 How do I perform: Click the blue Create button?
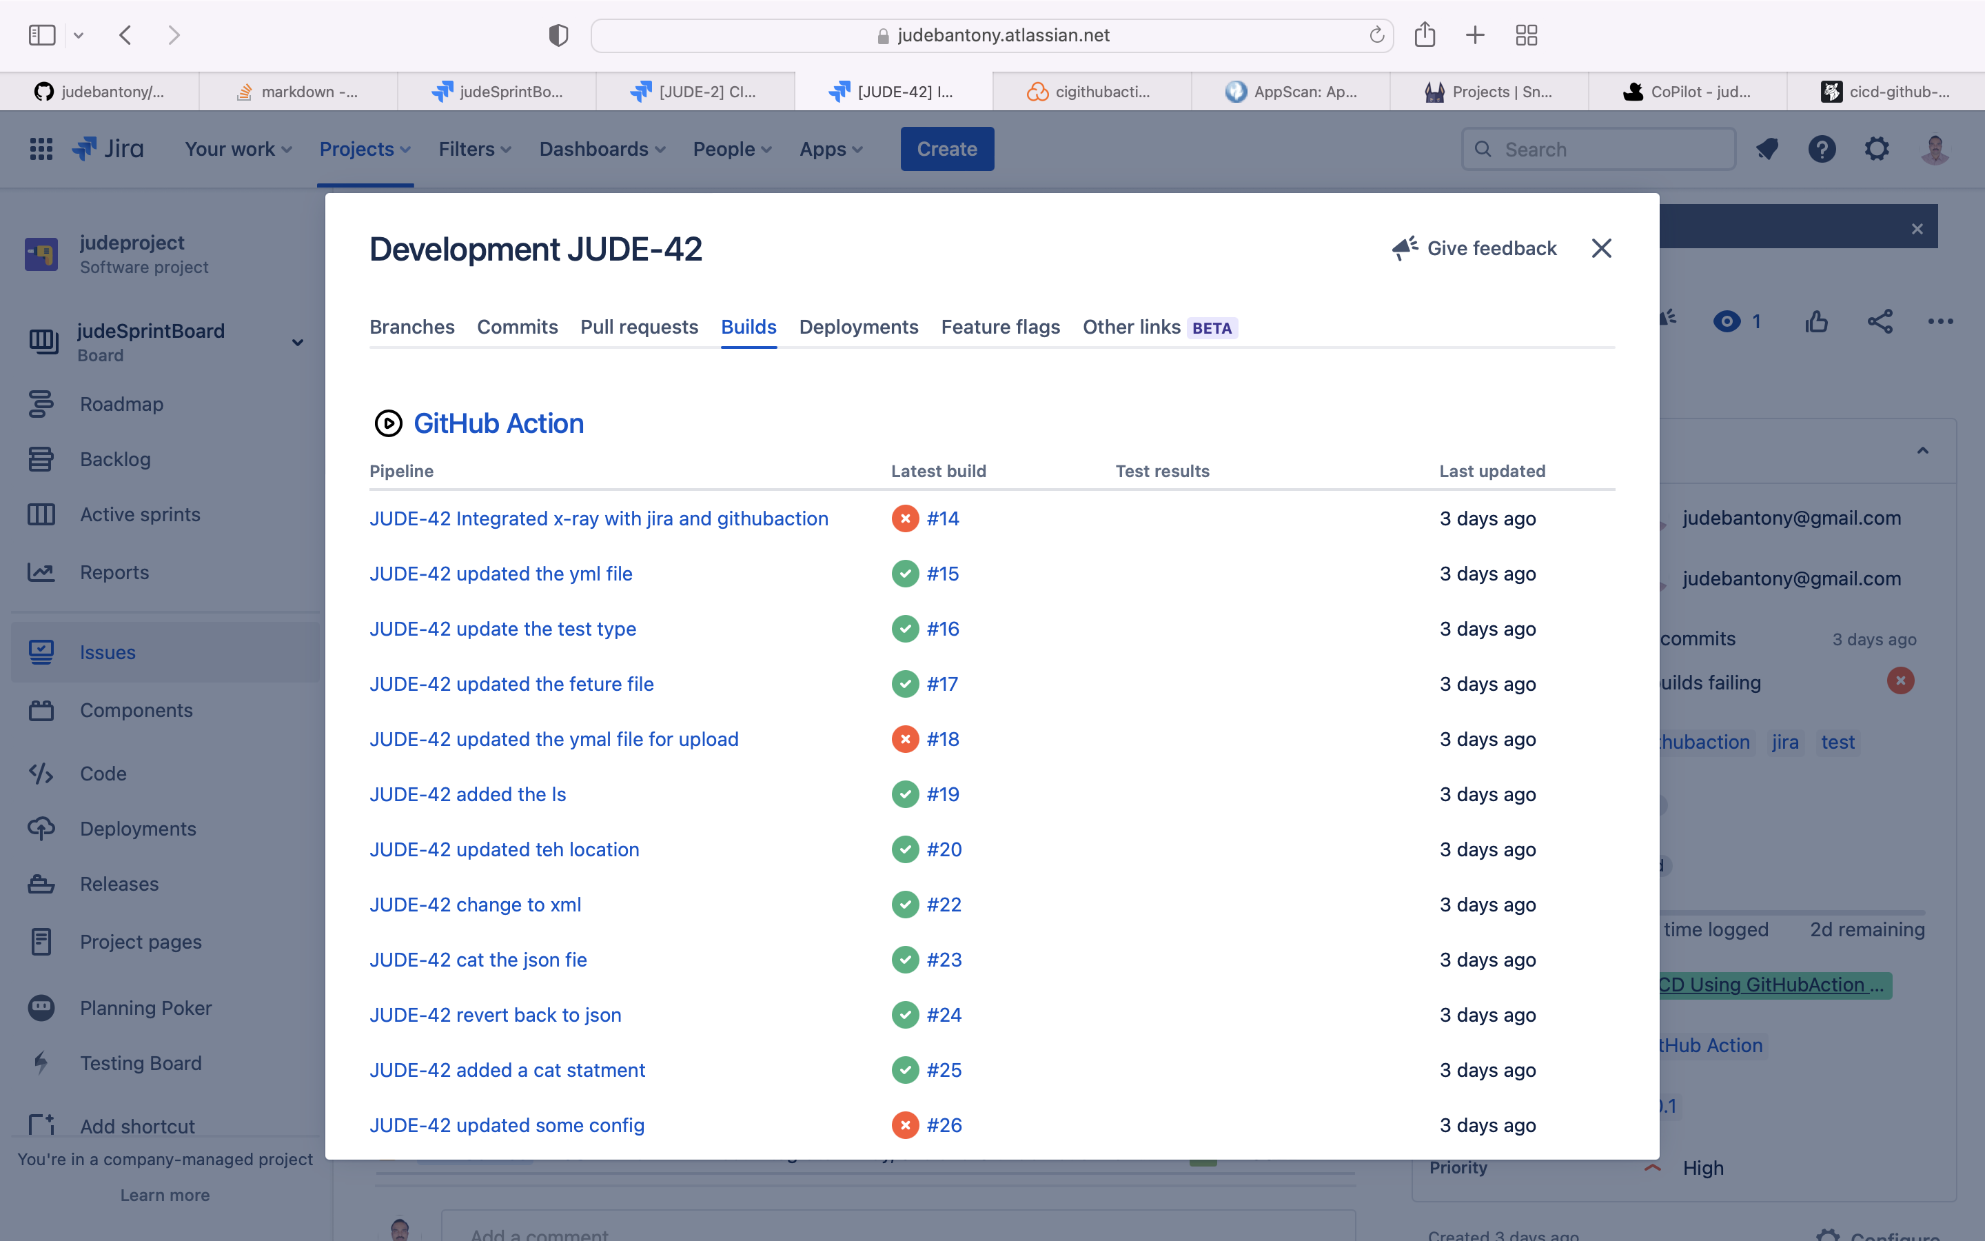(946, 150)
